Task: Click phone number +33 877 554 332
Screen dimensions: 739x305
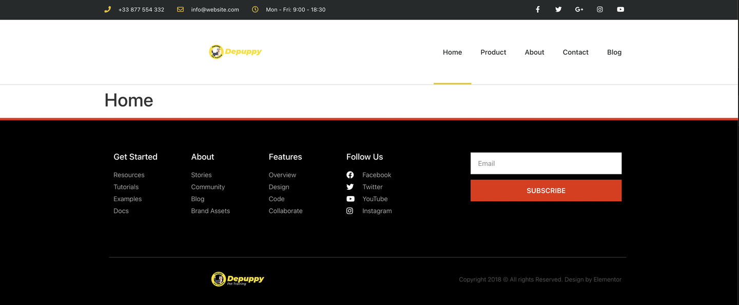Action: (x=141, y=10)
